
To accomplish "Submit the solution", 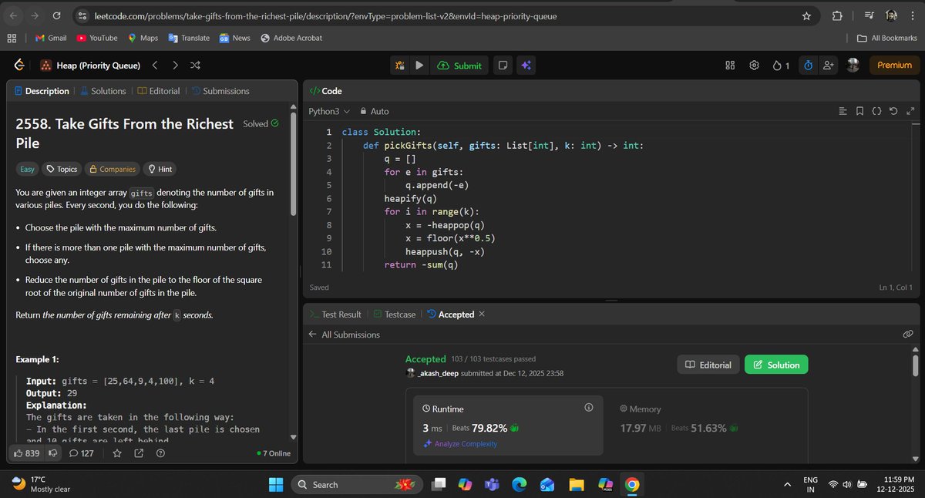I will [x=459, y=66].
